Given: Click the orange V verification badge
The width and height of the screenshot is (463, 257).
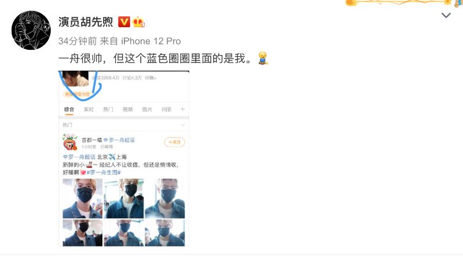Looking at the screenshot, I should pyautogui.click(x=124, y=22).
